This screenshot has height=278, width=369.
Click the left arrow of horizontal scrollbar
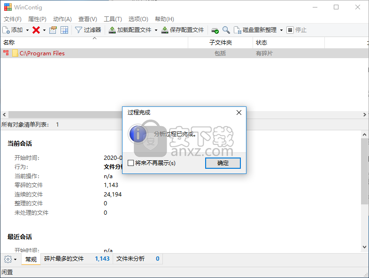4,115
